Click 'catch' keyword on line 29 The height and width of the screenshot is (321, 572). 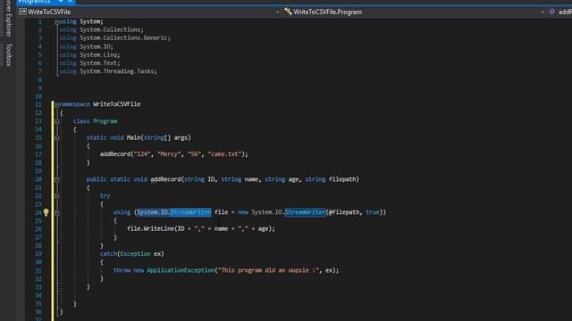[109, 253]
